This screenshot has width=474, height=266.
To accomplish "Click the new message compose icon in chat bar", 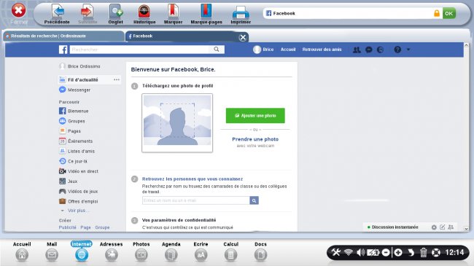I will [442, 227].
